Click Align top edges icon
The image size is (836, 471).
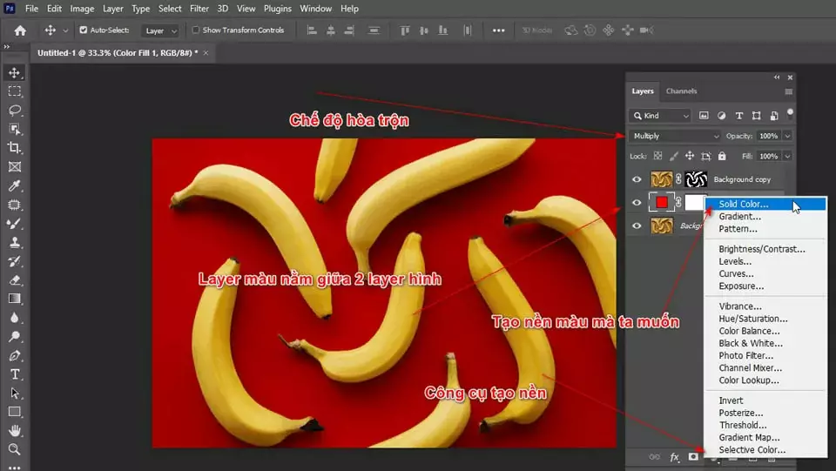coord(405,30)
